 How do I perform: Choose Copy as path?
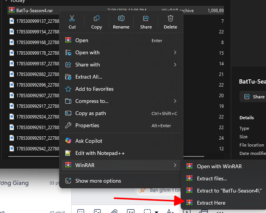tap(121, 113)
